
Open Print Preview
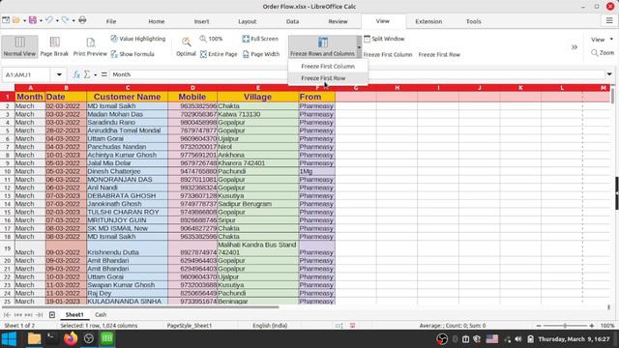(x=90, y=46)
